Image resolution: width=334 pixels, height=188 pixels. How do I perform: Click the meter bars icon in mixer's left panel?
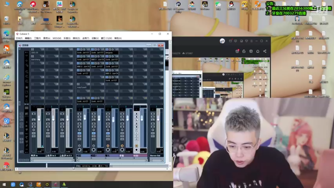point(27,97)
